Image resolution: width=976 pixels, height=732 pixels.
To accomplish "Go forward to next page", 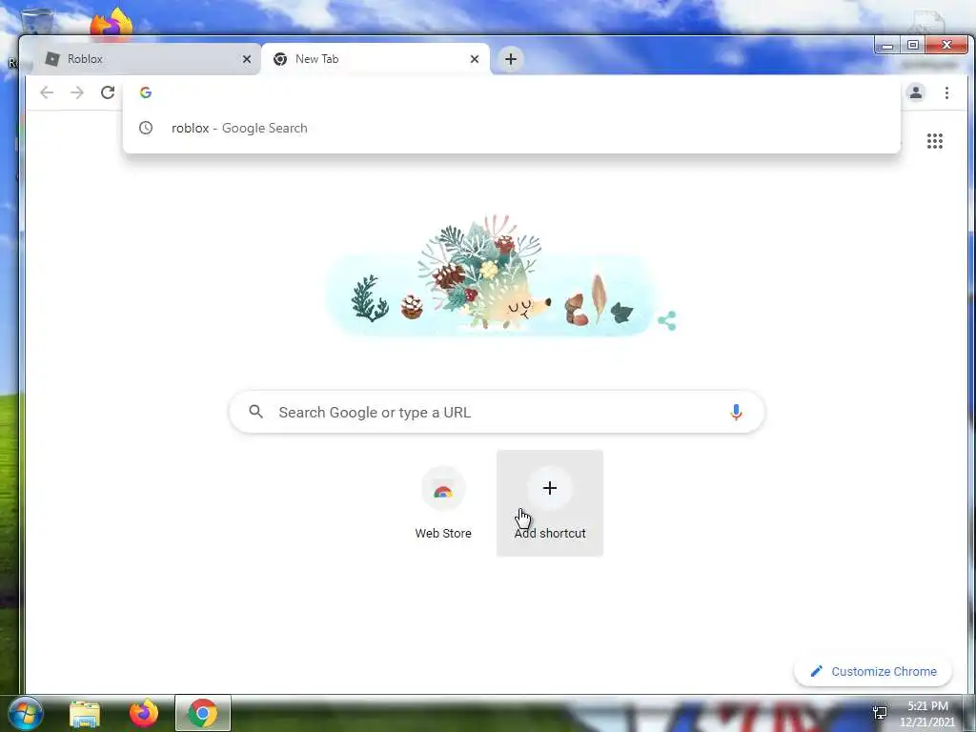I will [x=77, y=92].
